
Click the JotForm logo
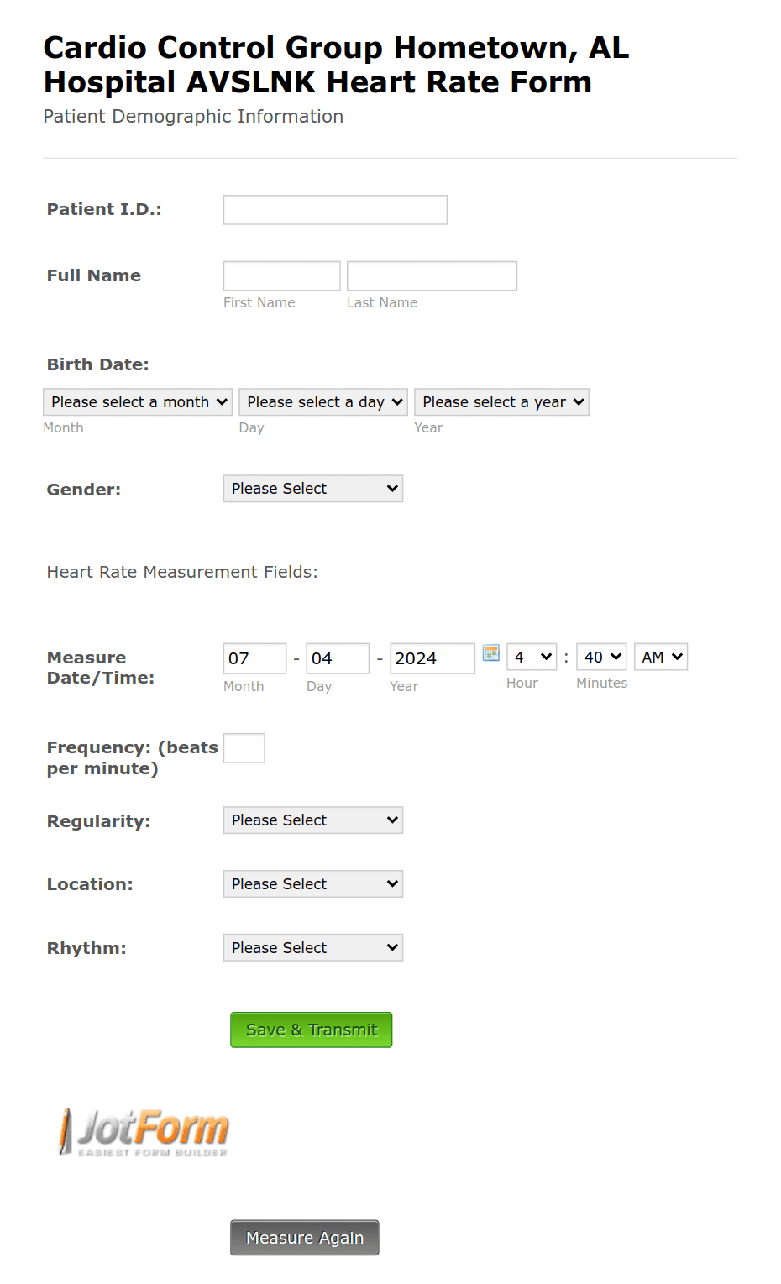pos(141,1132)
